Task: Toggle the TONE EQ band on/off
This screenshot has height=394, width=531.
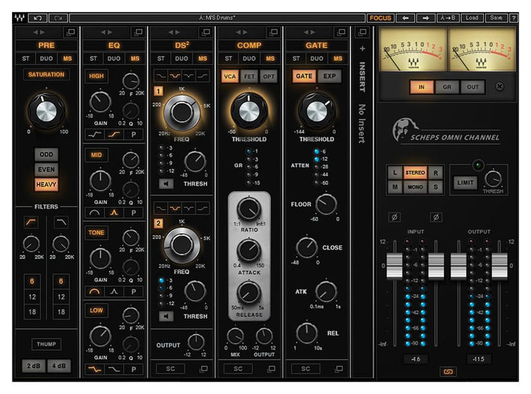Action: point(96,232)
